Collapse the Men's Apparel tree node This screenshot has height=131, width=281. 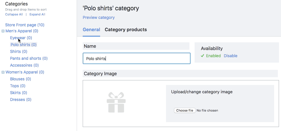(3, 31)
